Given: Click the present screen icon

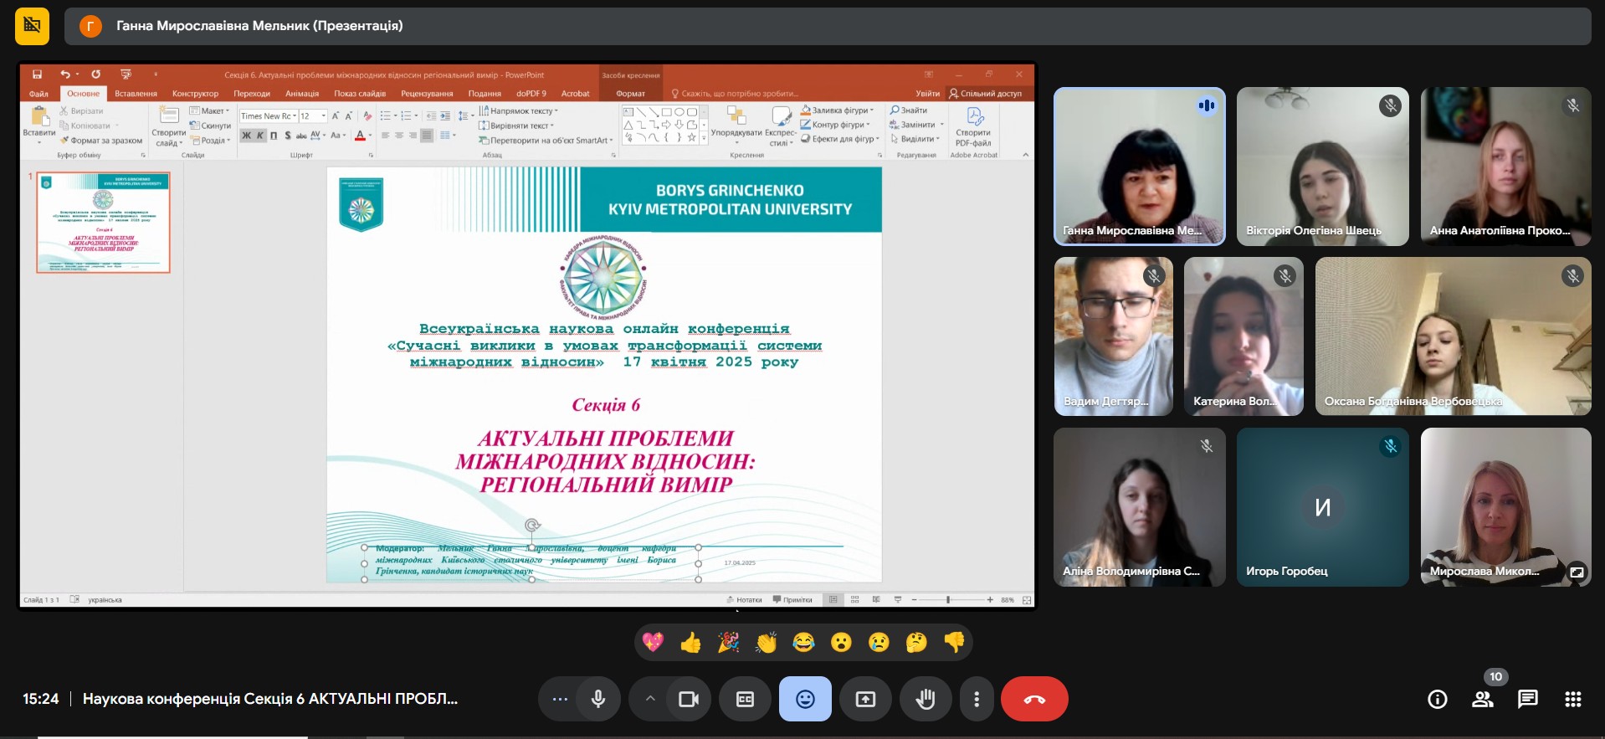Looking at the screenshot, I should pos(865,699).
